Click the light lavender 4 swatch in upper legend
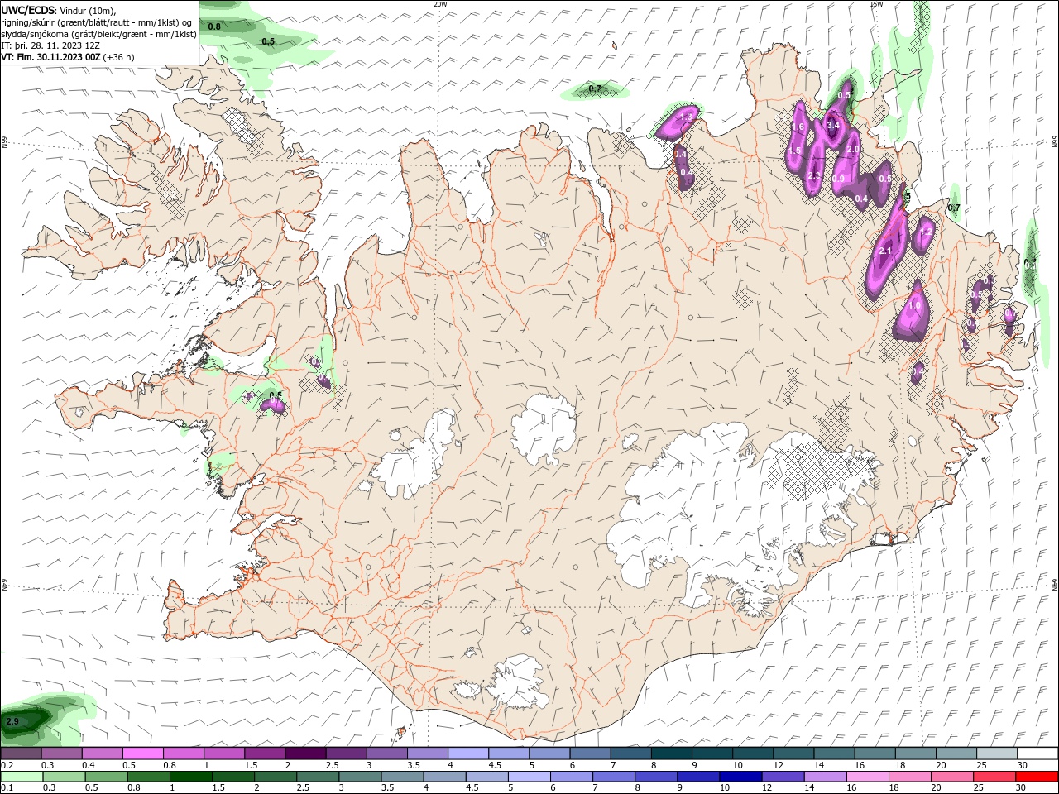The width and height of the screenshot is (1059, 794). (467, 753)
